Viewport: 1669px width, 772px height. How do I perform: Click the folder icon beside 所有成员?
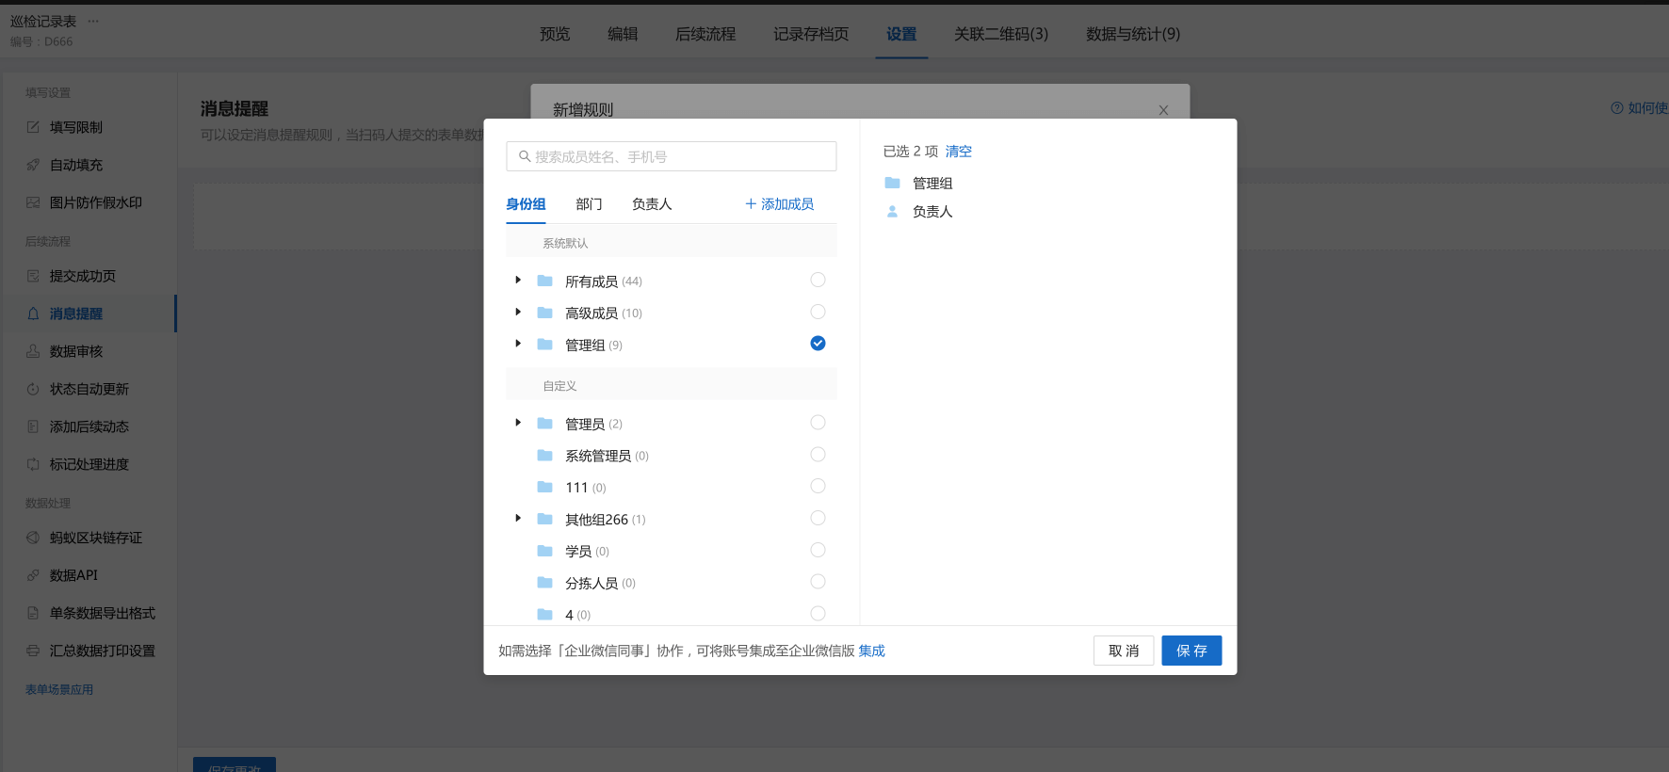pyautogui.click(x=544, y=281)
